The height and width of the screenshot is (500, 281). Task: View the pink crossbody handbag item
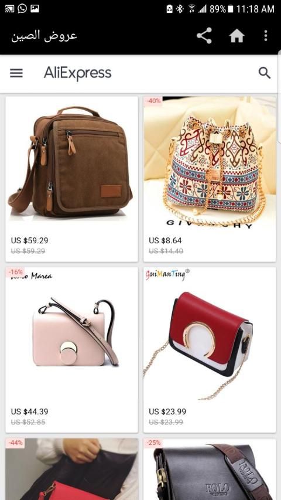[71, 350]
